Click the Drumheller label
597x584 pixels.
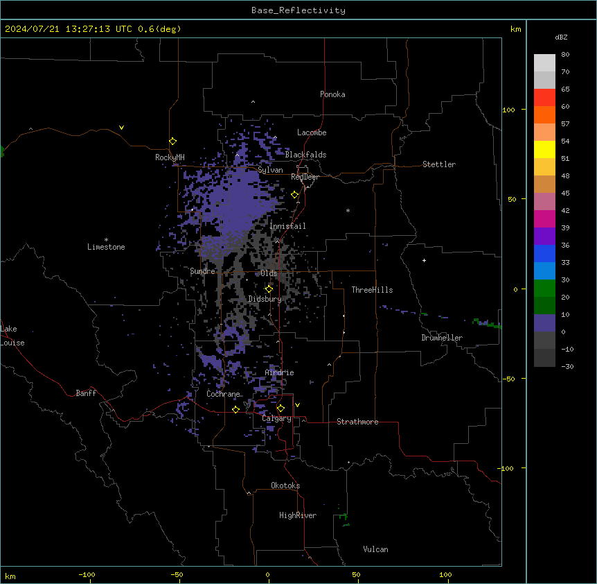pos(442,338)
